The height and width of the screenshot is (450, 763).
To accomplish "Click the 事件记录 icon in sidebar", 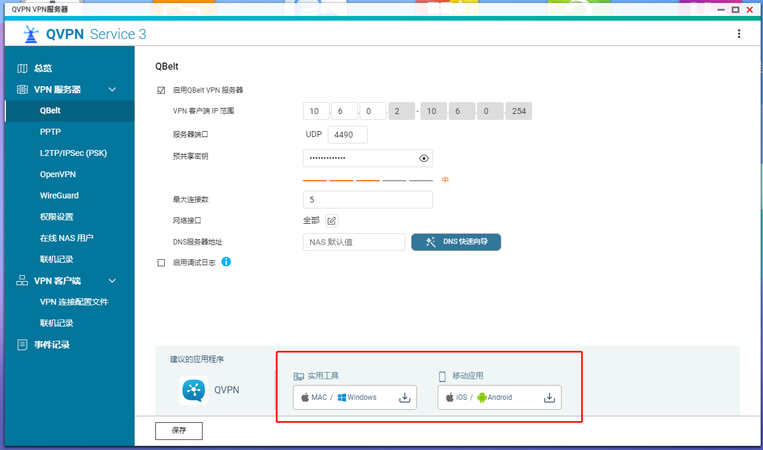I will pyautogui.click(x=22, y=345).
